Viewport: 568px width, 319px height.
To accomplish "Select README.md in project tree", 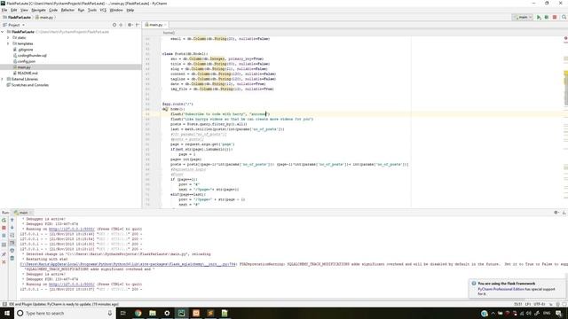I will 28,73.
